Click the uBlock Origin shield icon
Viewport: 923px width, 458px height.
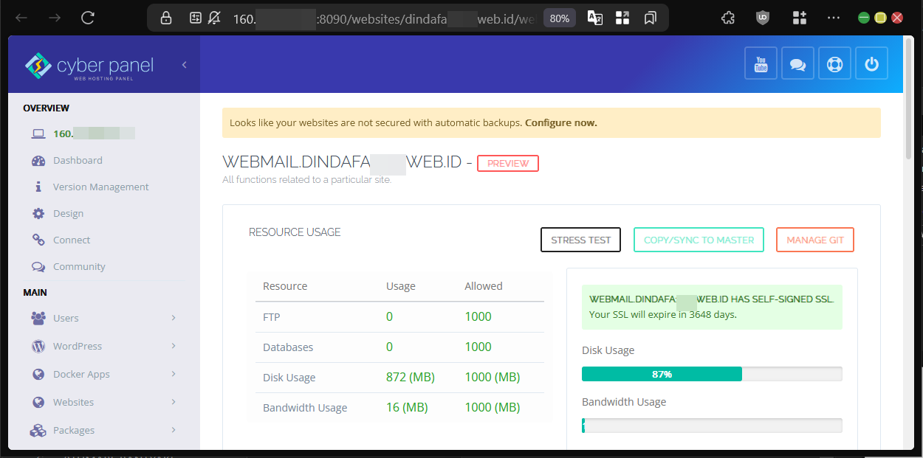(763, 18)
